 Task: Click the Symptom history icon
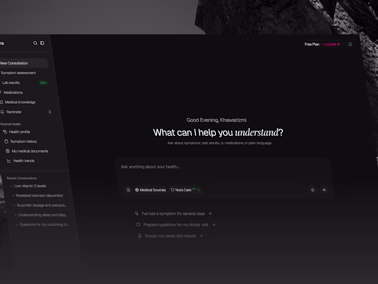[6, 141]
